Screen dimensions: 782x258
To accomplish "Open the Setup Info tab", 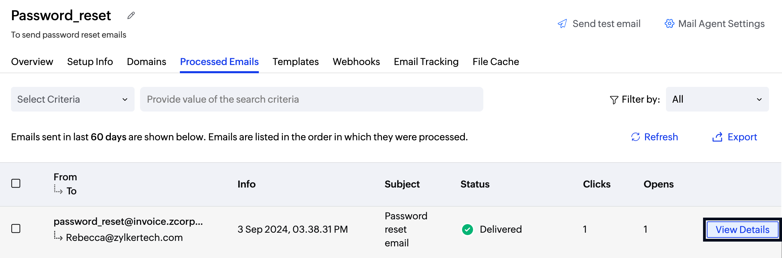I will pyautogui.click(x=90, y=62).
